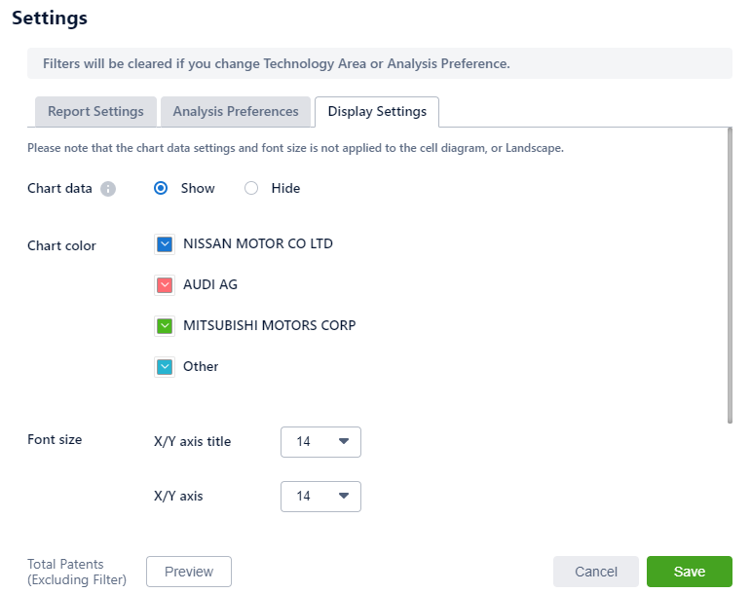The height and width of the screenshot is (593, 751).
Task: Switch to the Analysis Preferences tab
Action: point(236,112)
